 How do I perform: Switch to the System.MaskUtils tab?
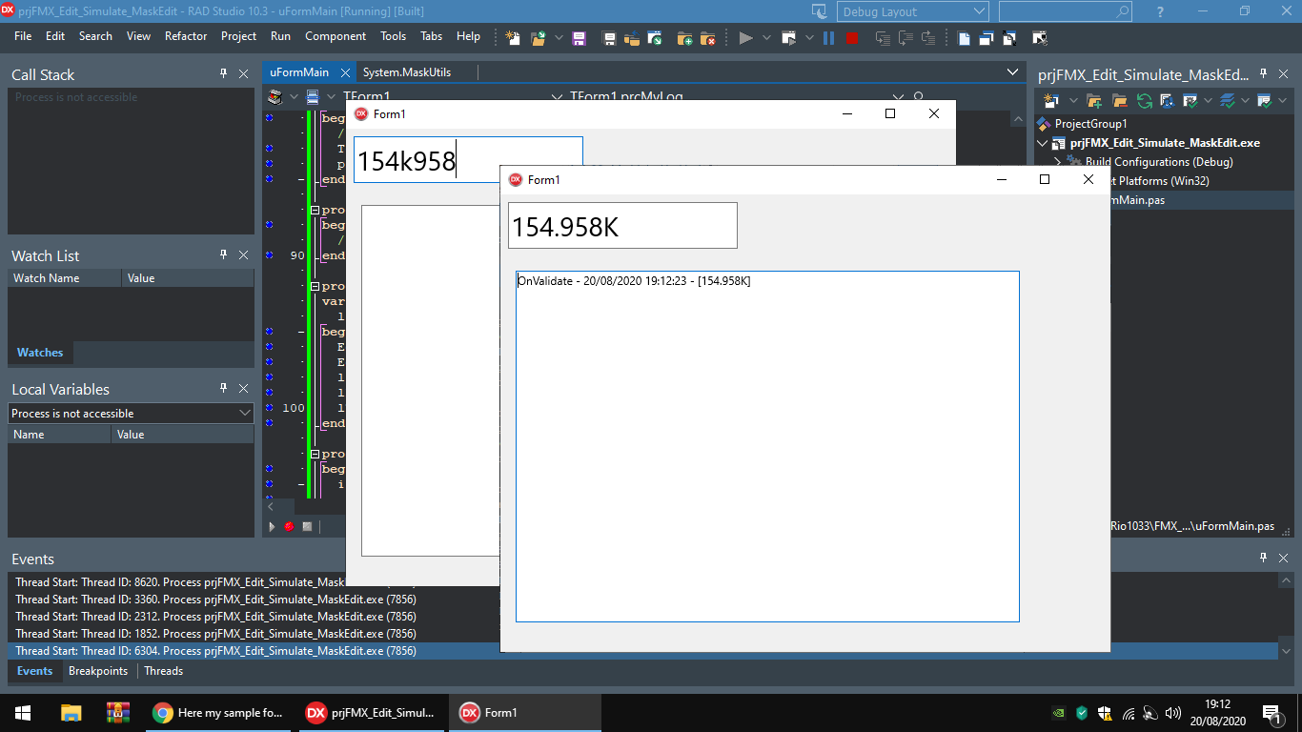[407, 72]
